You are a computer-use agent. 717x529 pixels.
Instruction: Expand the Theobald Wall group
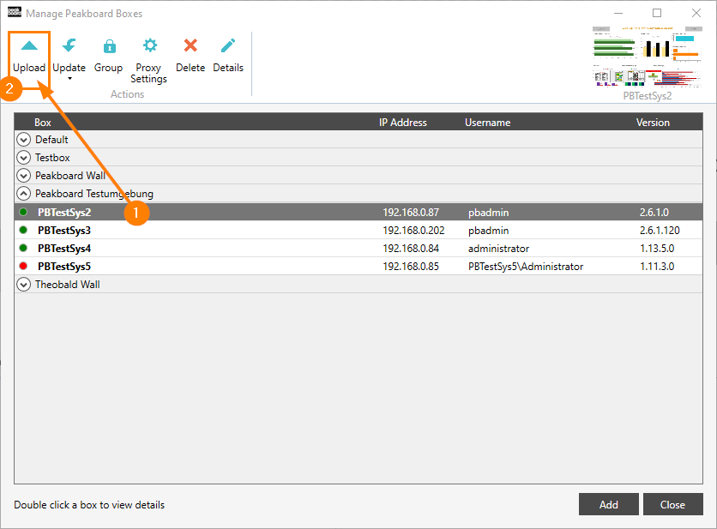pos(23,285)
